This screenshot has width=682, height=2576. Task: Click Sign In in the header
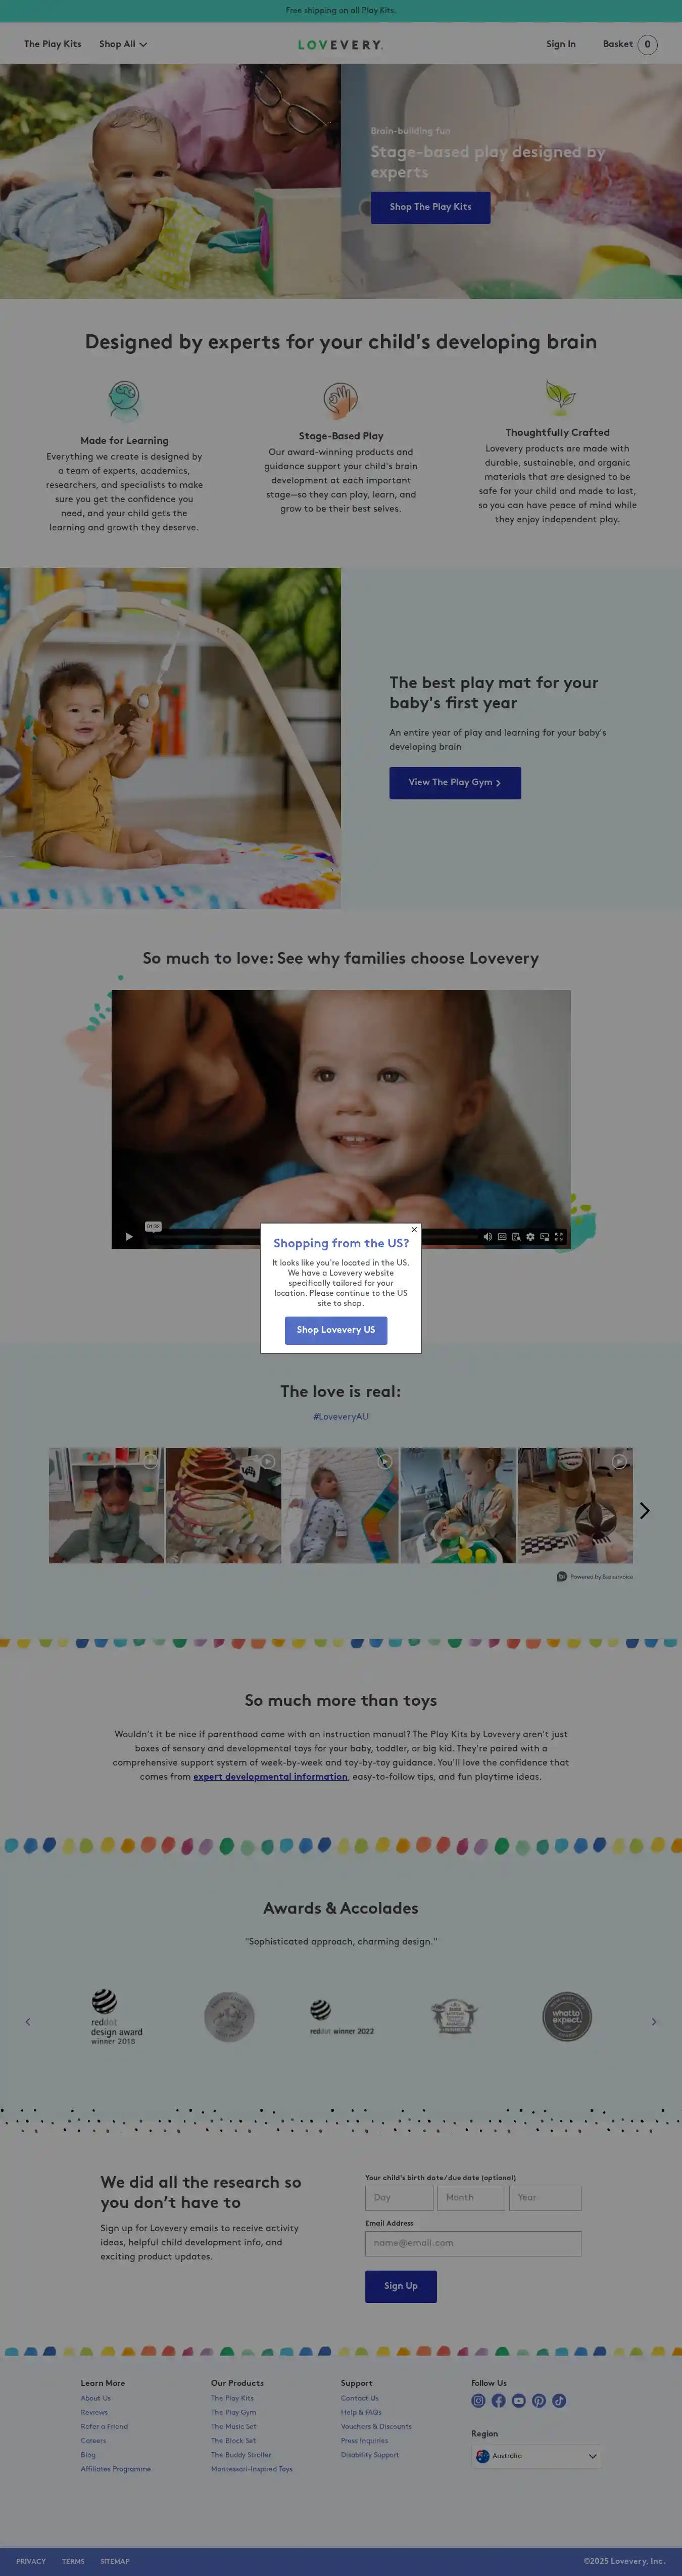click(x=560, y=44)
